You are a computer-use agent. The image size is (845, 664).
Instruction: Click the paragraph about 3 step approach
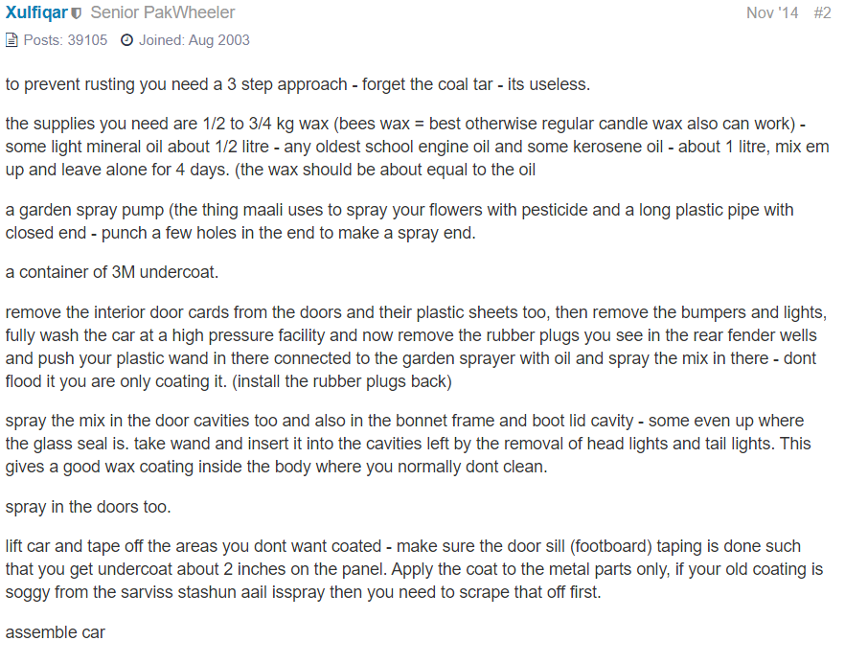coord(297,84)
